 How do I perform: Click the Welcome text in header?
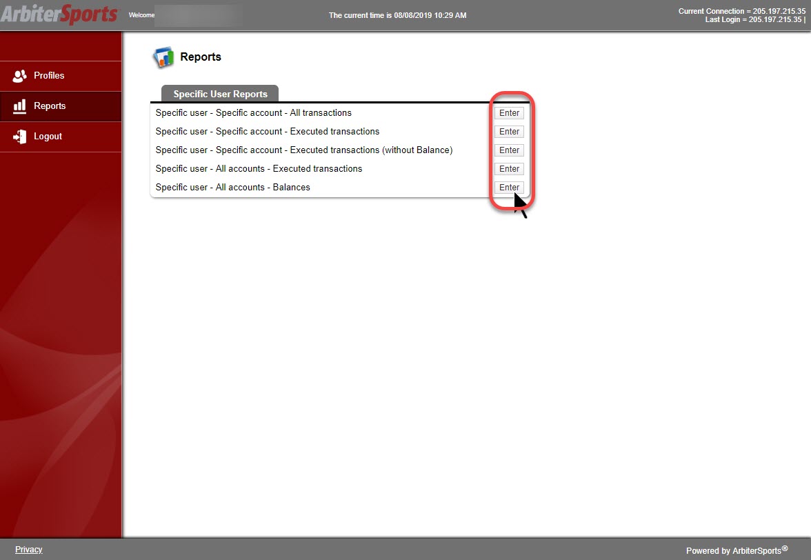[142, 15]
